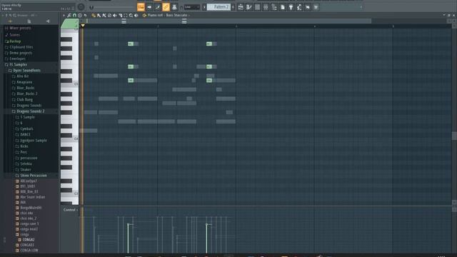Select the Delete tool
The height and width of the screenshot is (257, 457).
point(109,15)
